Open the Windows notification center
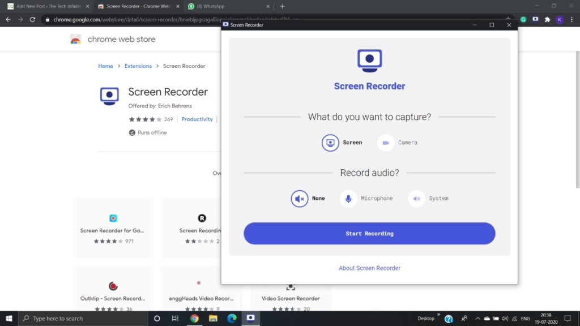580x326 pixels. click(x=568, y=318)
